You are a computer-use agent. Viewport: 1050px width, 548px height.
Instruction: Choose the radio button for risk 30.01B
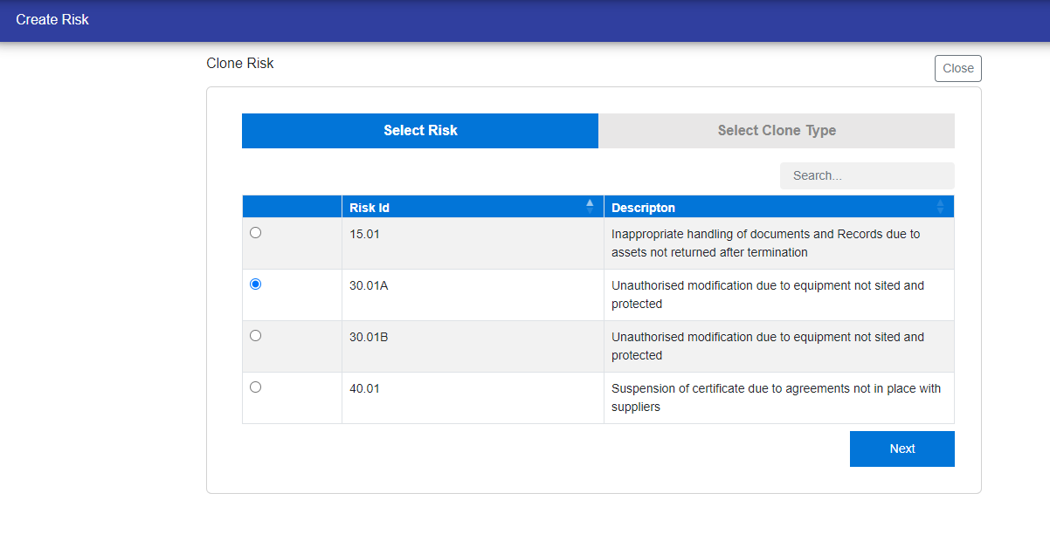point(255,335)
